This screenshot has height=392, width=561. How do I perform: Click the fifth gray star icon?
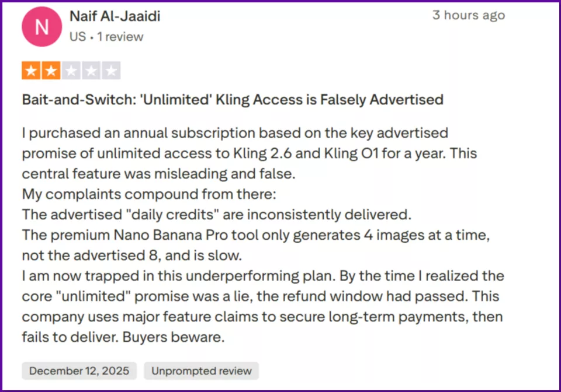[x=110, y=70]
